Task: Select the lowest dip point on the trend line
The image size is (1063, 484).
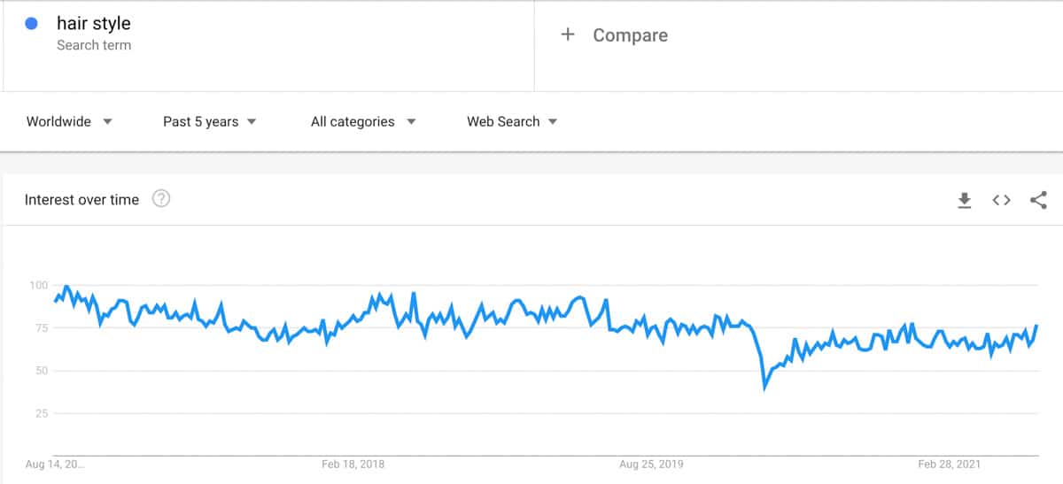Action: pos(764,388)
